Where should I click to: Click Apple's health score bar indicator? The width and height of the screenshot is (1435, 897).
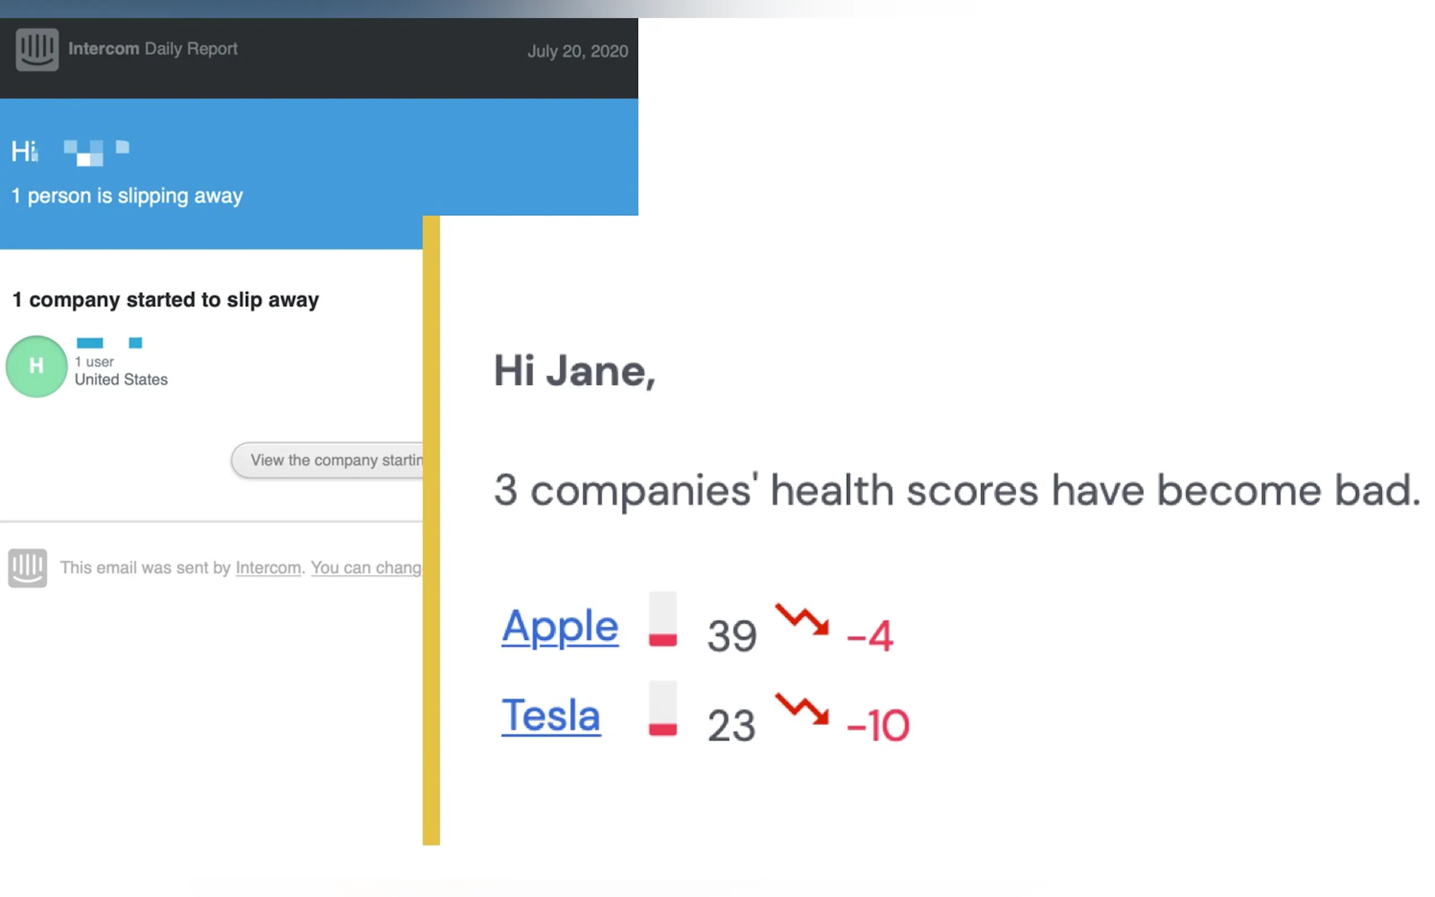[663, 619]
